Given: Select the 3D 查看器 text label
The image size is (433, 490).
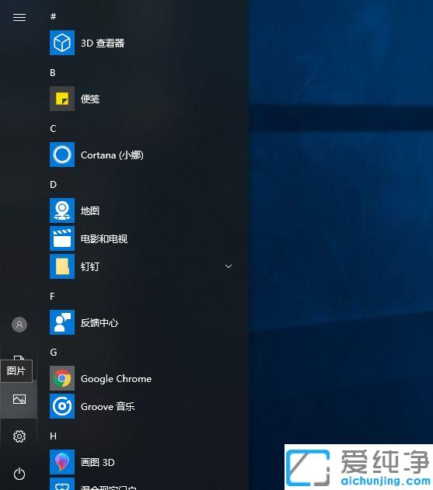Looking at the screenshot, I should 103,43.
